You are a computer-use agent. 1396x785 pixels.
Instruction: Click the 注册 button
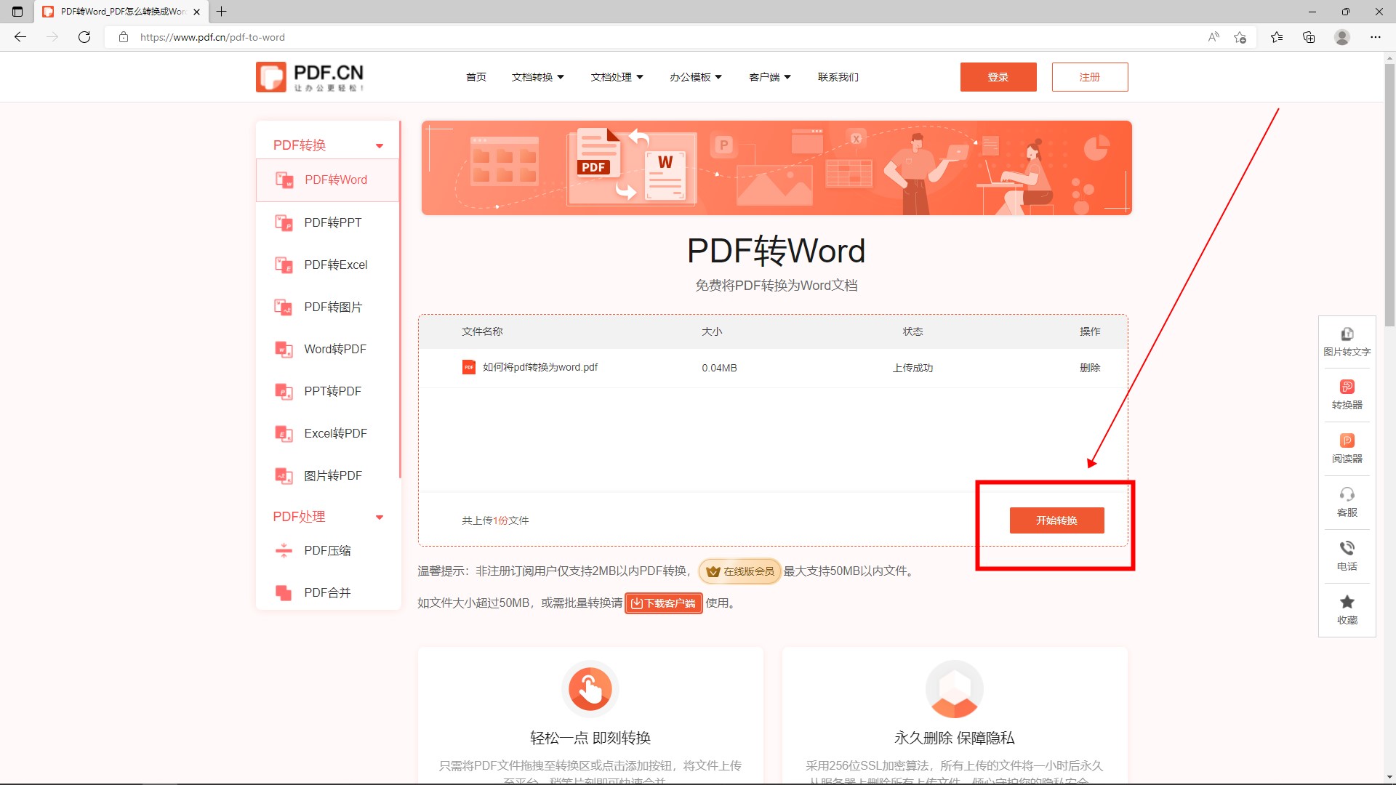tap(1090, 77)
